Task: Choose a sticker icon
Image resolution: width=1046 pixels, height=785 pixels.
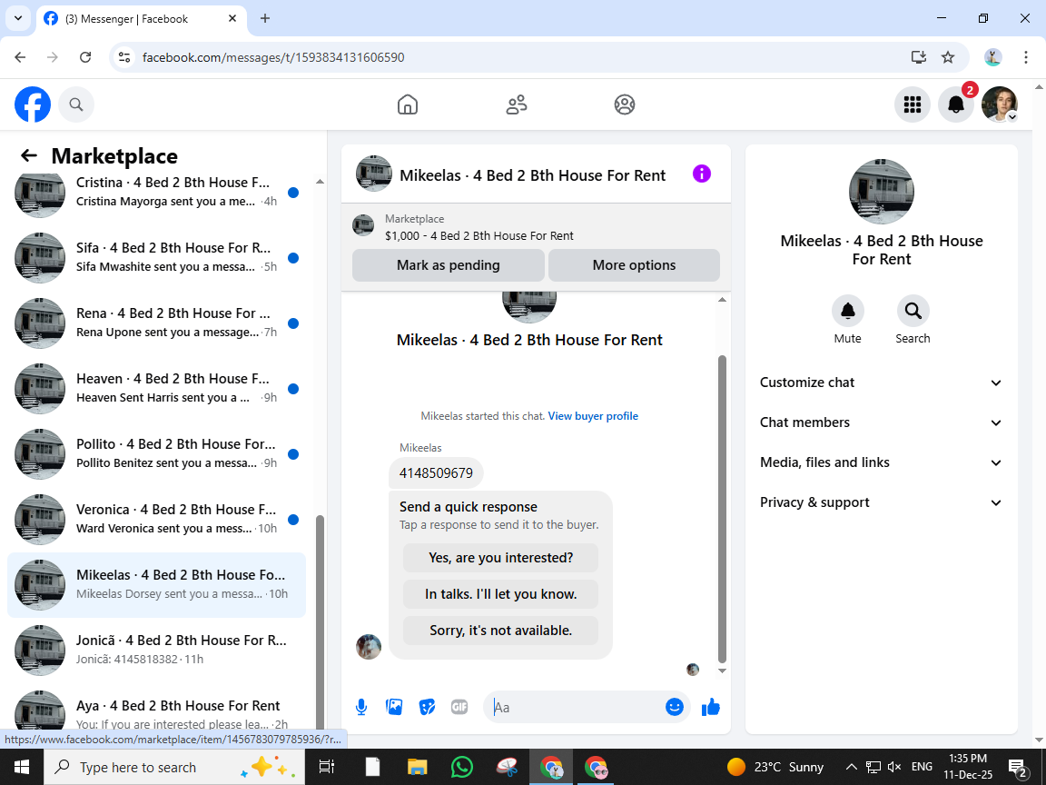Action: pos(427,707)
